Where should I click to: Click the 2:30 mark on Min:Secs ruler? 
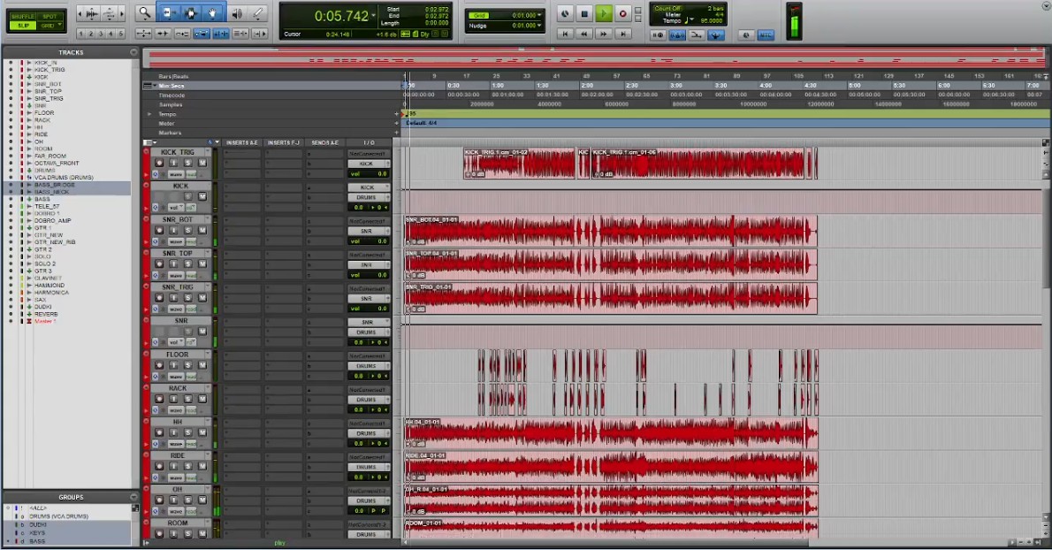[632, 86]
